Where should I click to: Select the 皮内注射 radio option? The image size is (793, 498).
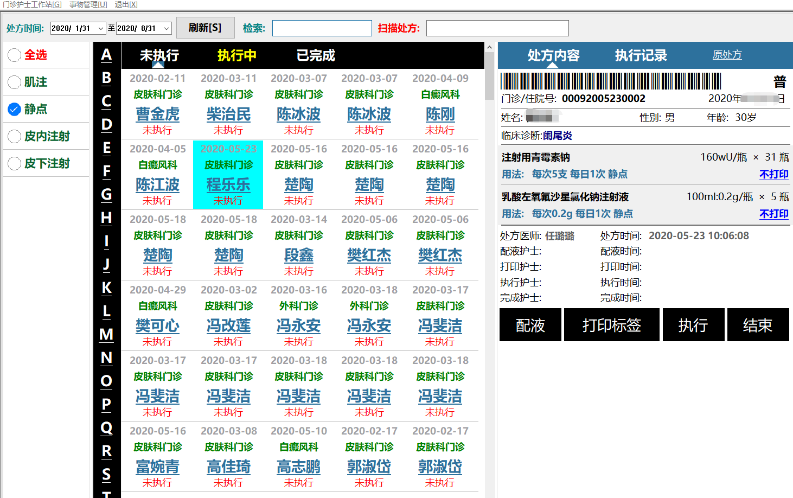point(15,136)
